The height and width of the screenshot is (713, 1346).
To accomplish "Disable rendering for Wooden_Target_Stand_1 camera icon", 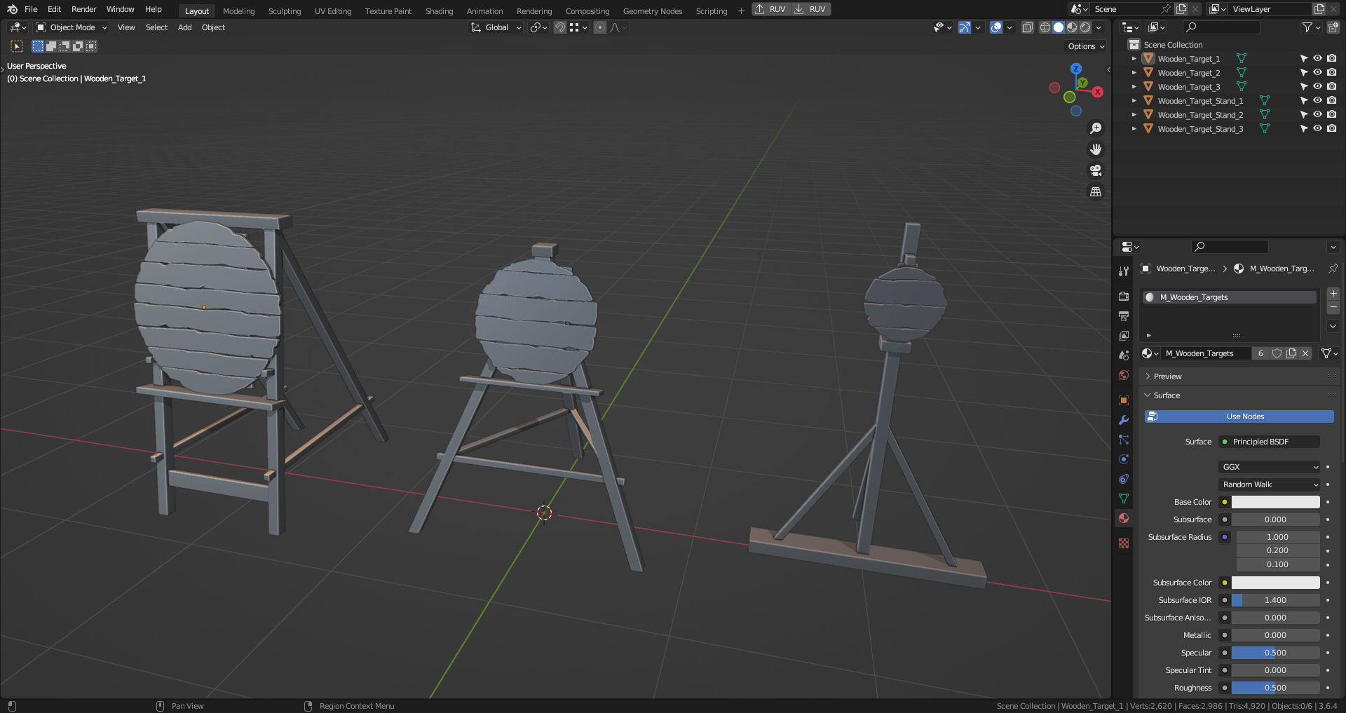I will 1331,101.
